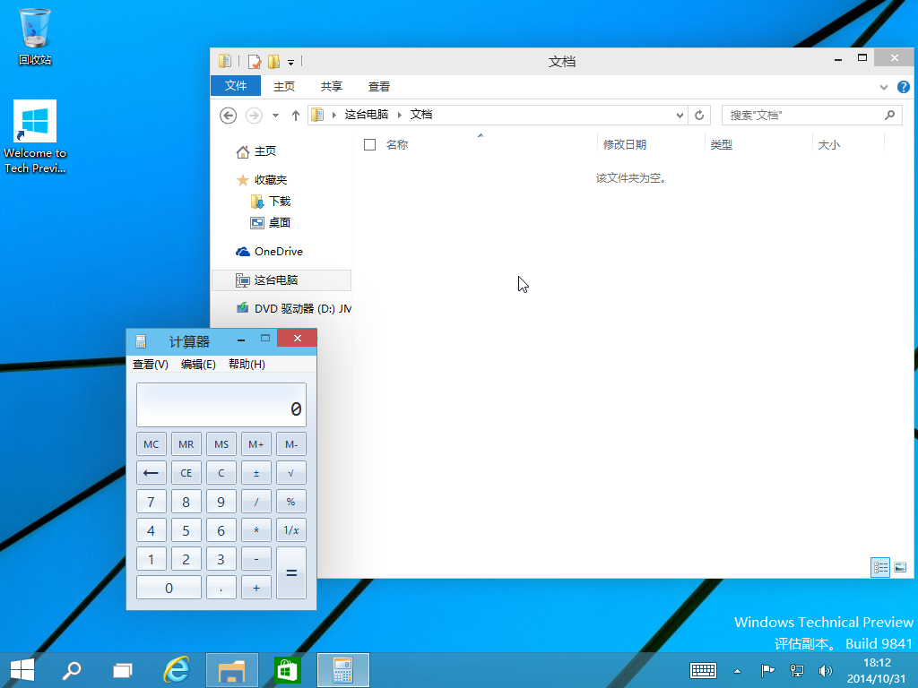Open Windows Store from taskbar
Image resolution: width=918 pixels, height=688 pixels.
287,670
